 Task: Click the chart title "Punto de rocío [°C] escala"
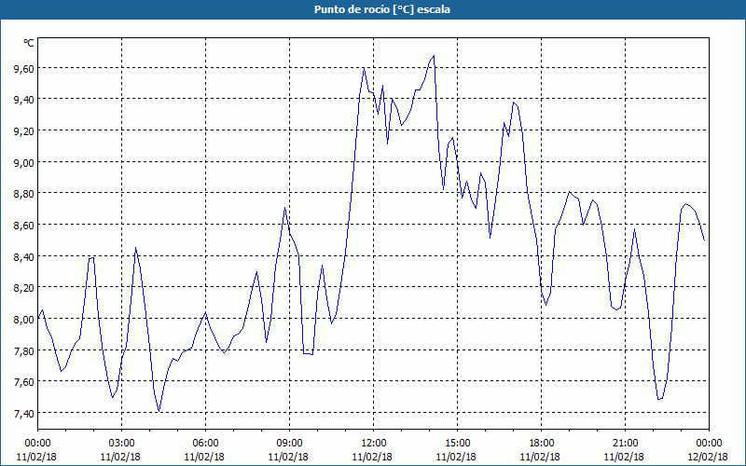click(382, 9)
